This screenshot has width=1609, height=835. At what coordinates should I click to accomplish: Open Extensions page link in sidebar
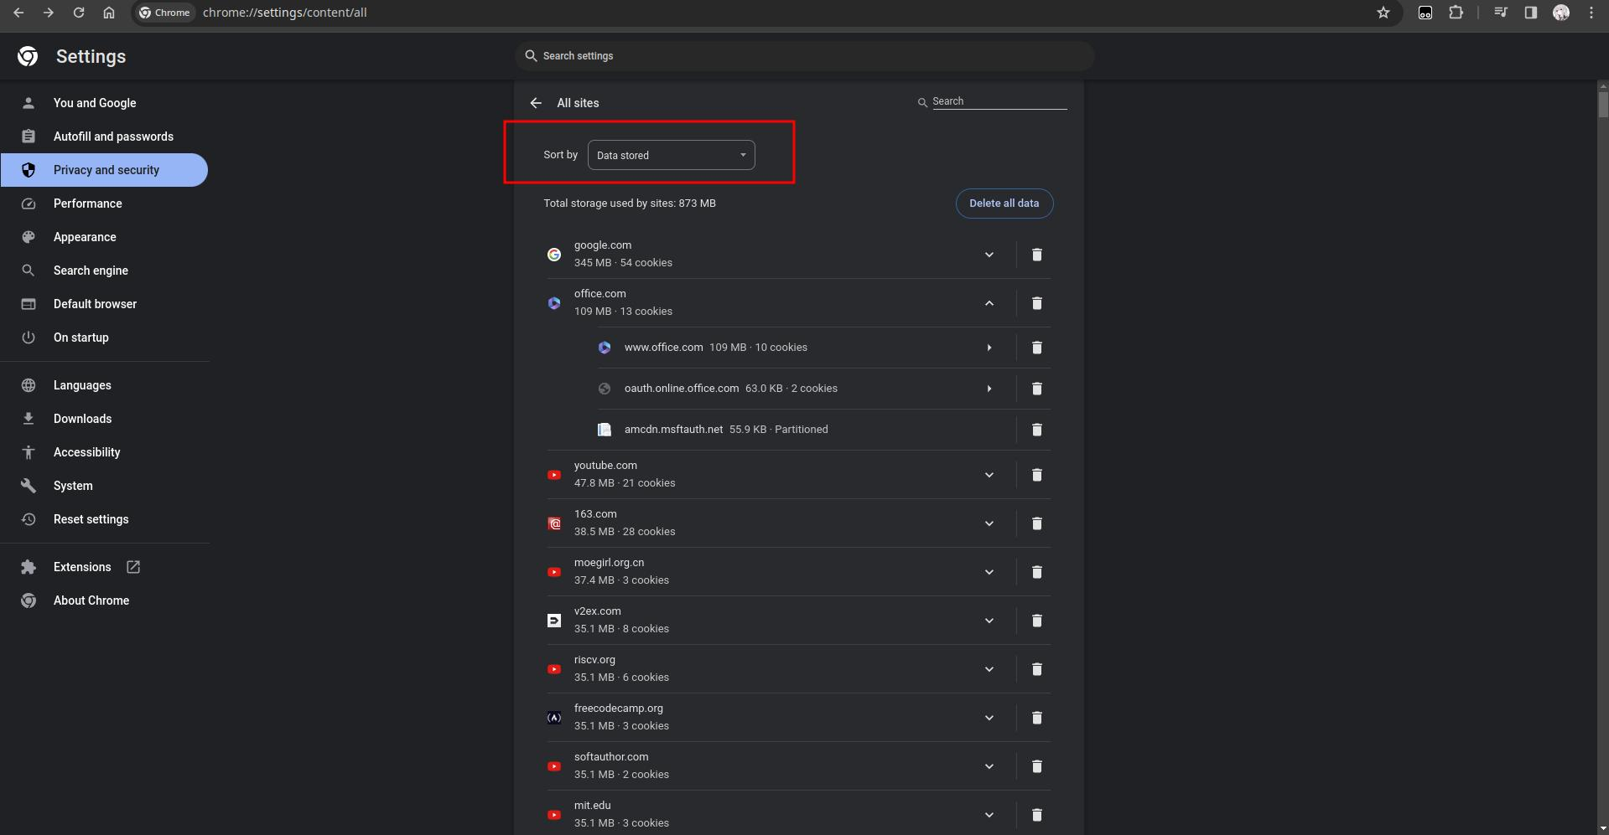(104, 567)
